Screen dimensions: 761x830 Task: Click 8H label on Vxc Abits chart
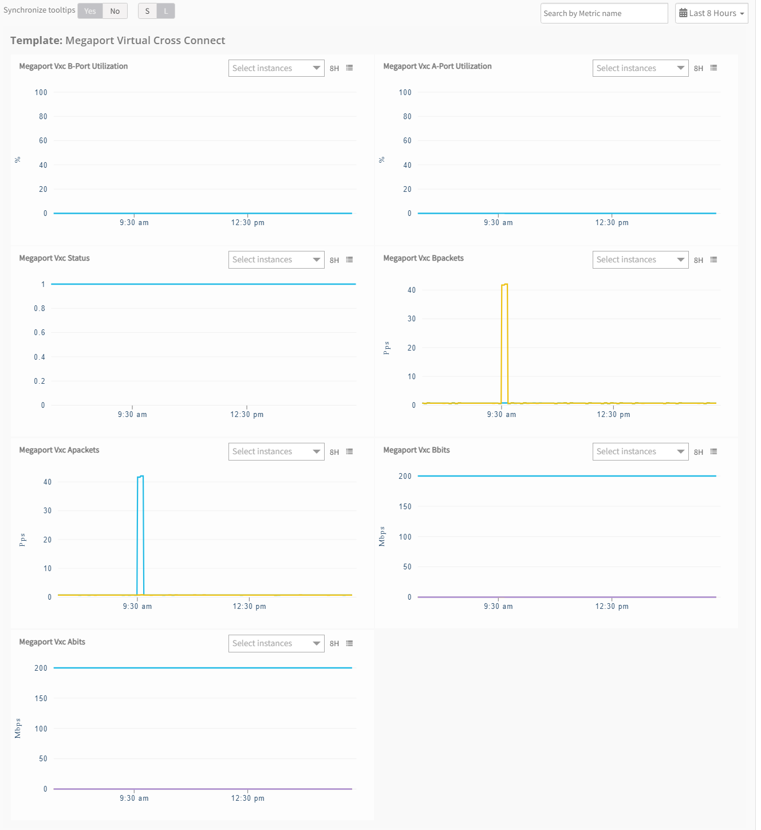334,644
